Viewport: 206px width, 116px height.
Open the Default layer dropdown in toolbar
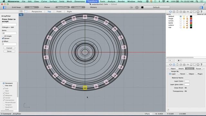point(155,7)
